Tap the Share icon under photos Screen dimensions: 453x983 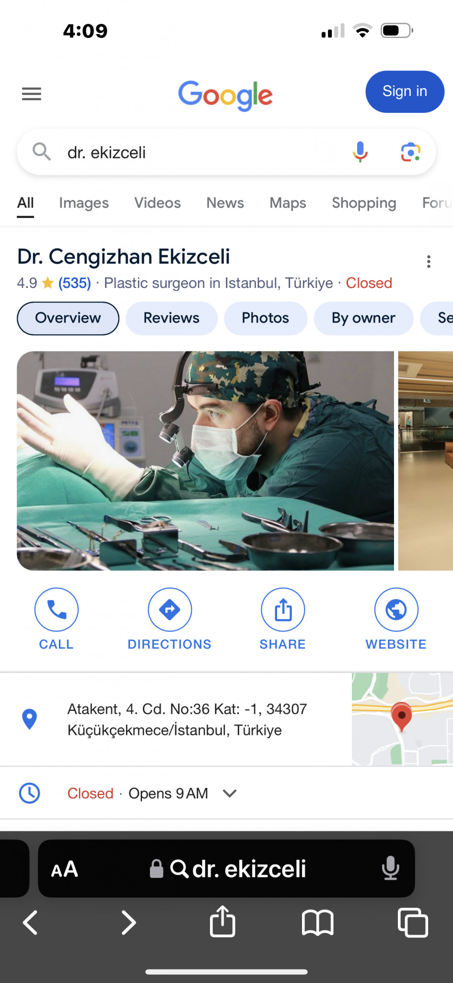283,610
